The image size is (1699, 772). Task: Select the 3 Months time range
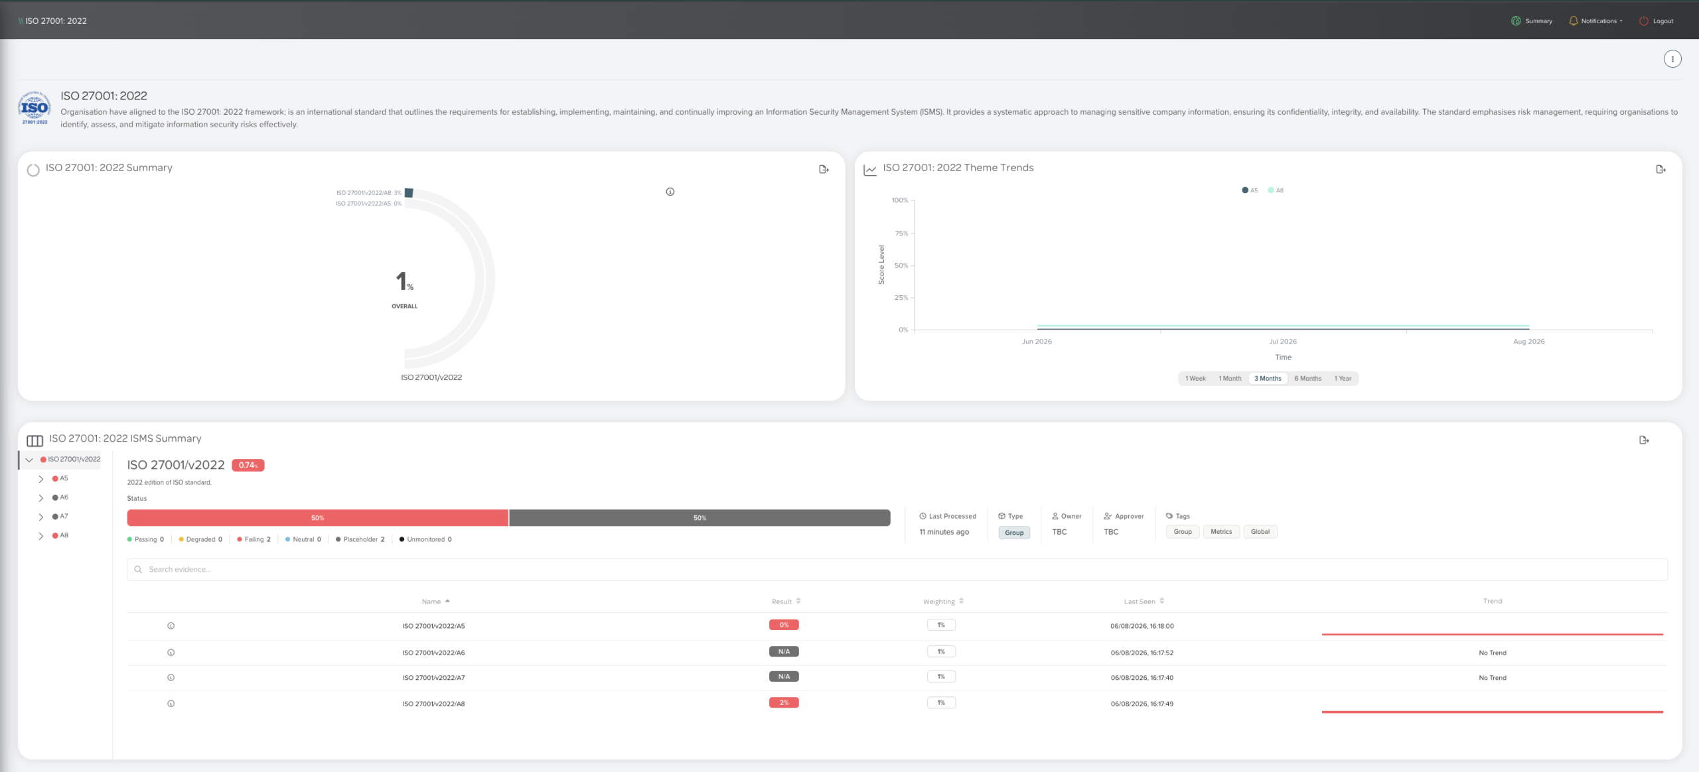pyautogui.click(x=1268, y=379)
